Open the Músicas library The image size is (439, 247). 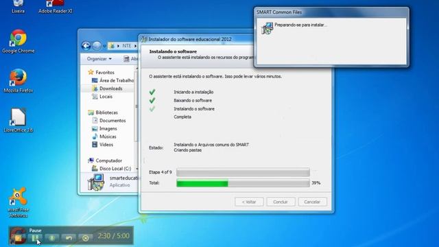click(104, 137)
